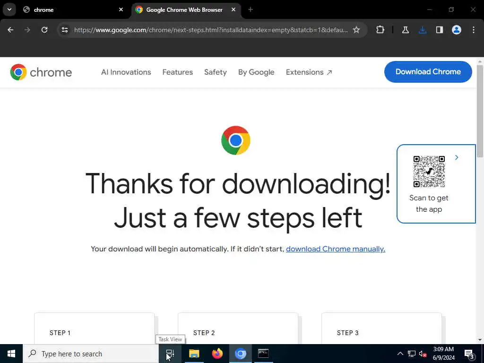Open the profile avatar menu
This screenshot has width=484, height=363.
click(457, 30)
